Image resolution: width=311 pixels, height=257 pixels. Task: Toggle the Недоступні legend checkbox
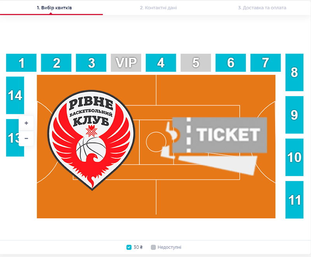153,247
